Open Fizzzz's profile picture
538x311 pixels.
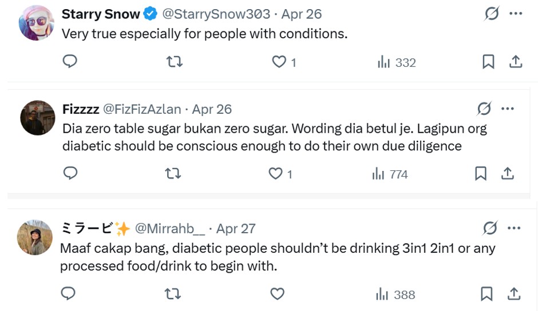[37, 118]
